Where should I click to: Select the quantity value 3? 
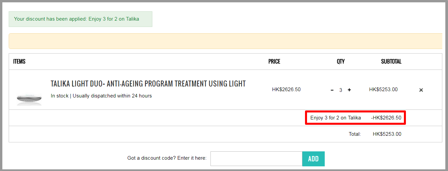[341, 90]
